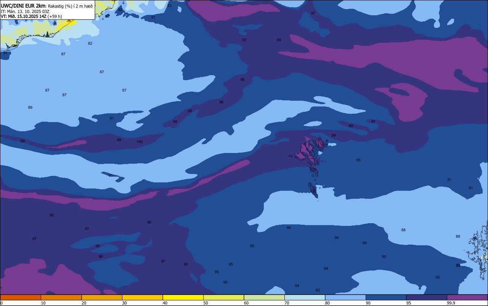Click the '0' legend tick label
This screenshot has width=488, height=306.
(x=2, y=303)
